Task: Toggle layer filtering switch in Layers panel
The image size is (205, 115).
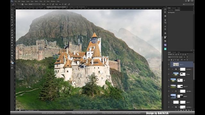Action: (x=188, y=54)
